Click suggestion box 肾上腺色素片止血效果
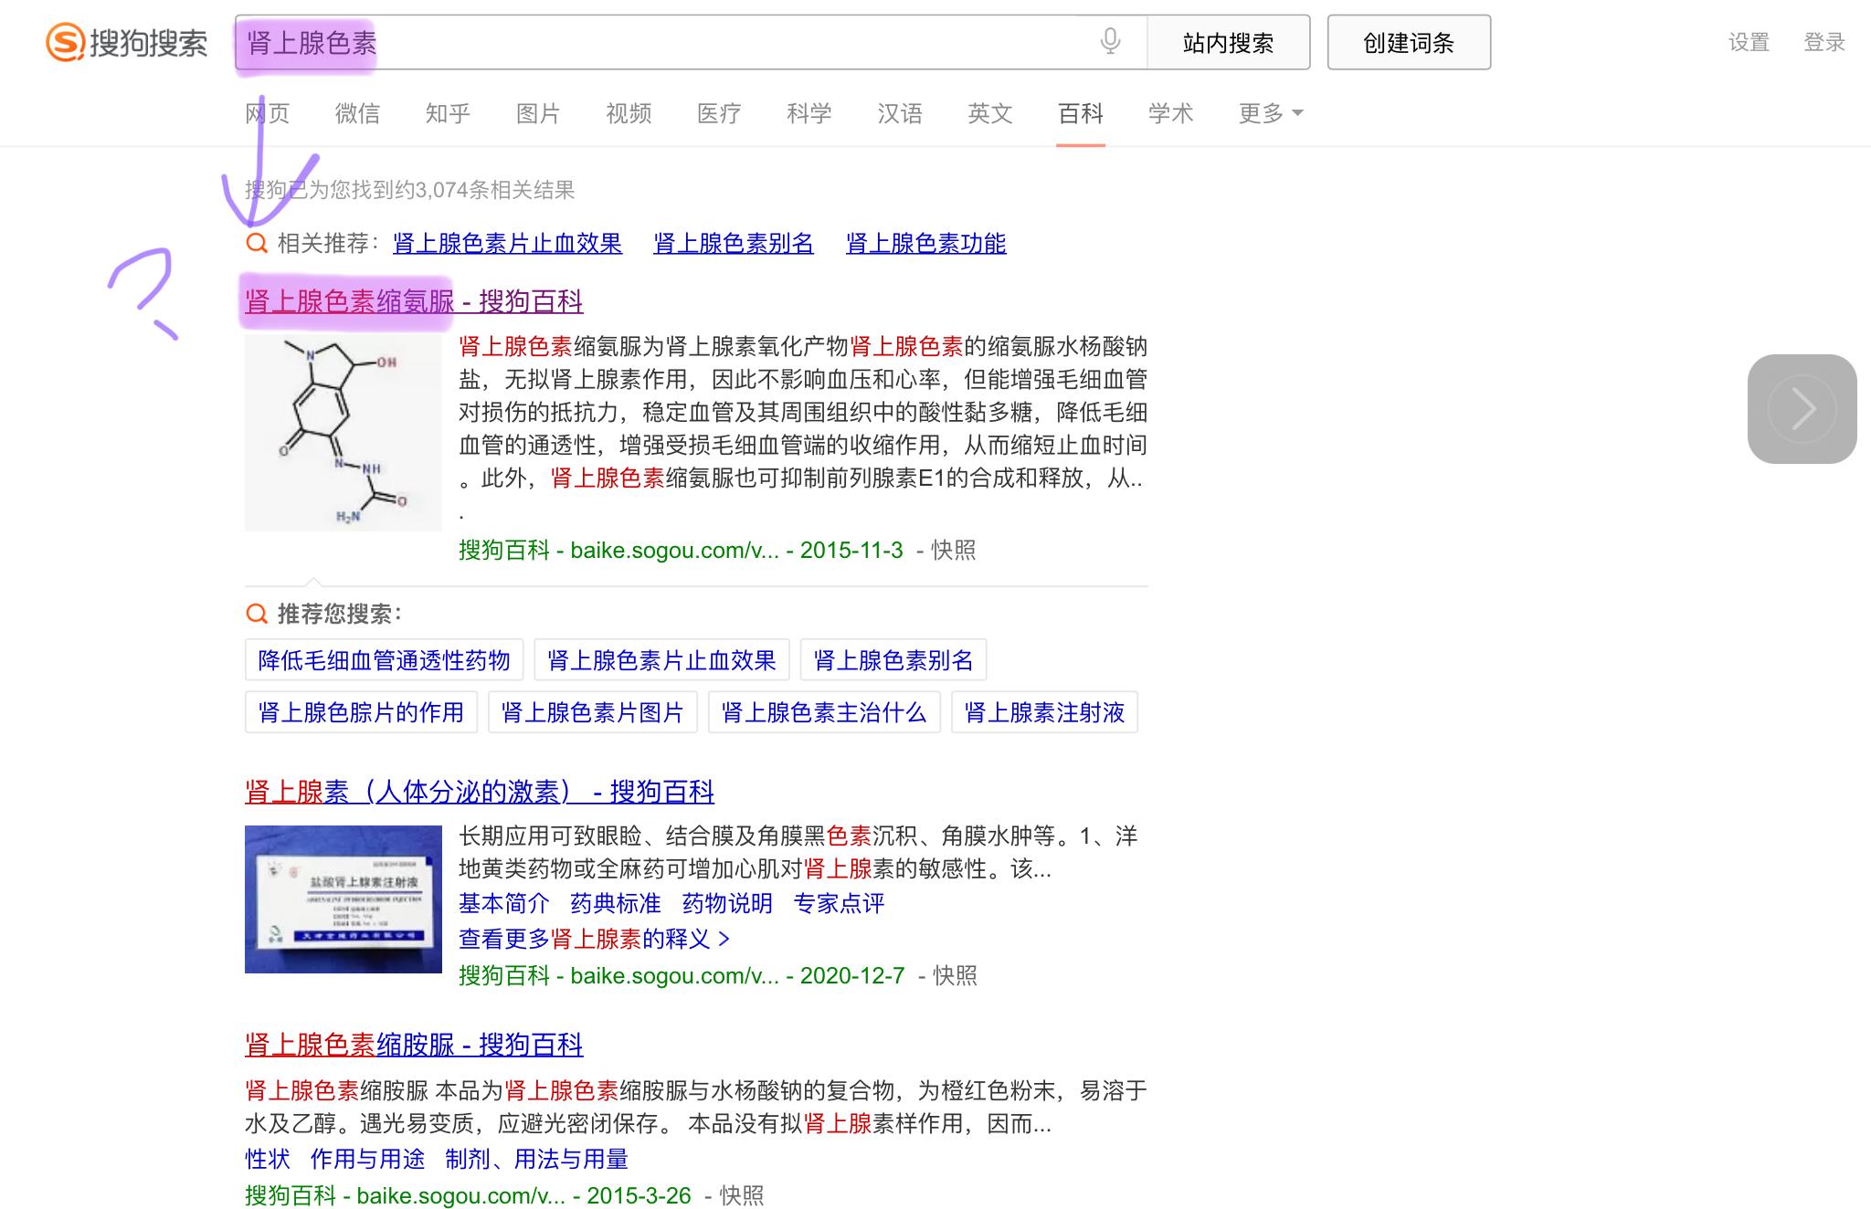The image size is (1871, 1209). point(661,660)
